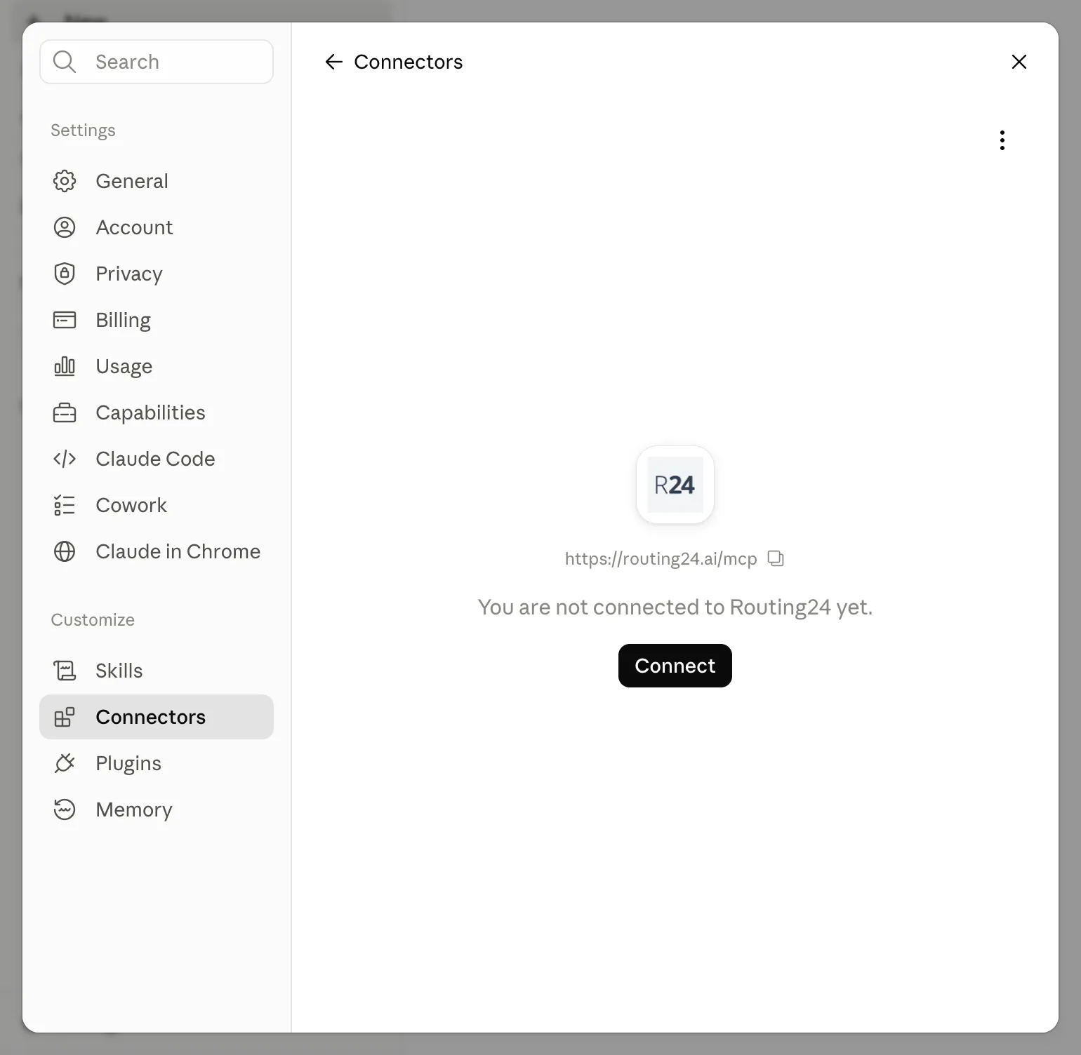Click the Claude Code brackets icon
The image size is (1081, 1055).
[65, 459]
